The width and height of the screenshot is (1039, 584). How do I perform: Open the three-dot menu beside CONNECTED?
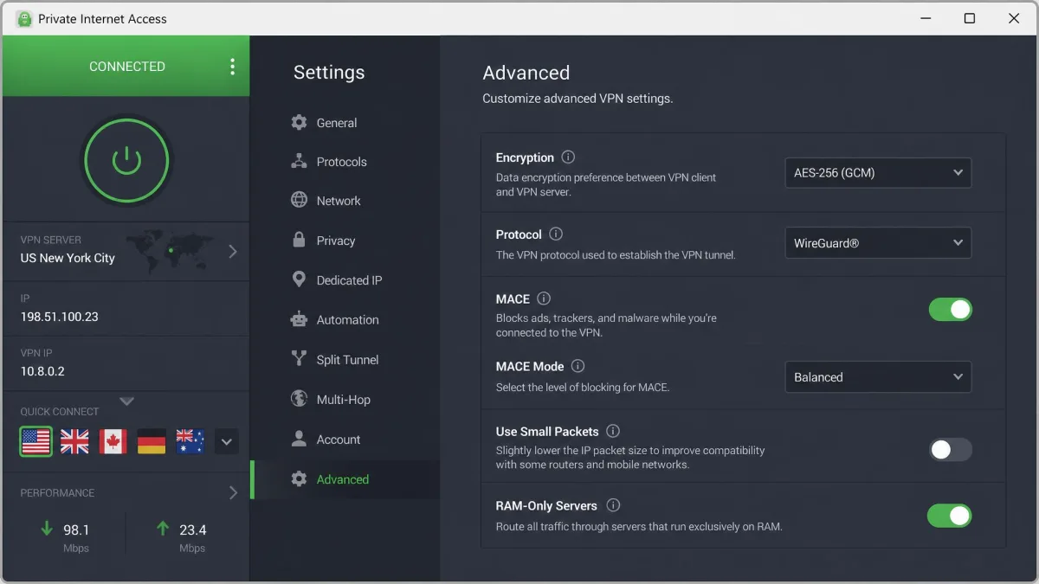tap(232, 67)
